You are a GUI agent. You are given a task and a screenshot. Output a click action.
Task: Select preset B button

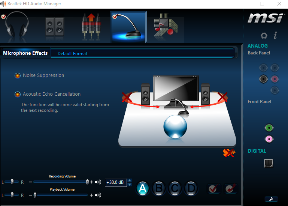point(159,188)
